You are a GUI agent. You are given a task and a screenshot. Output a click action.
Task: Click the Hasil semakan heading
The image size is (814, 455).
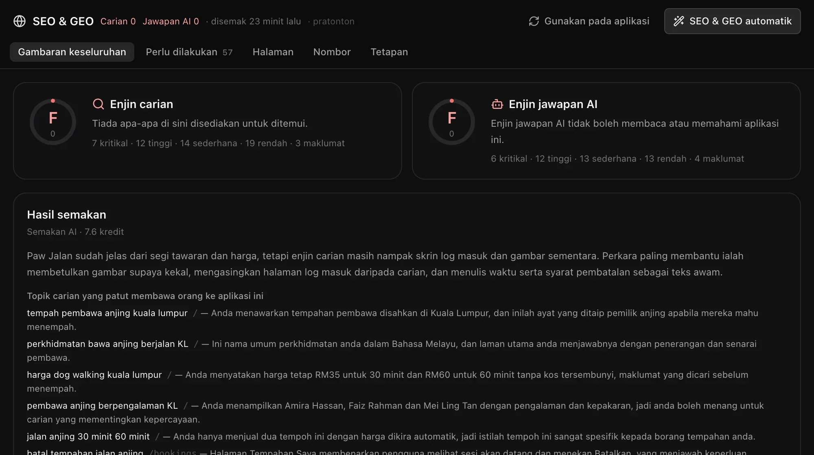pyautogui.click(x=66, y=214)
